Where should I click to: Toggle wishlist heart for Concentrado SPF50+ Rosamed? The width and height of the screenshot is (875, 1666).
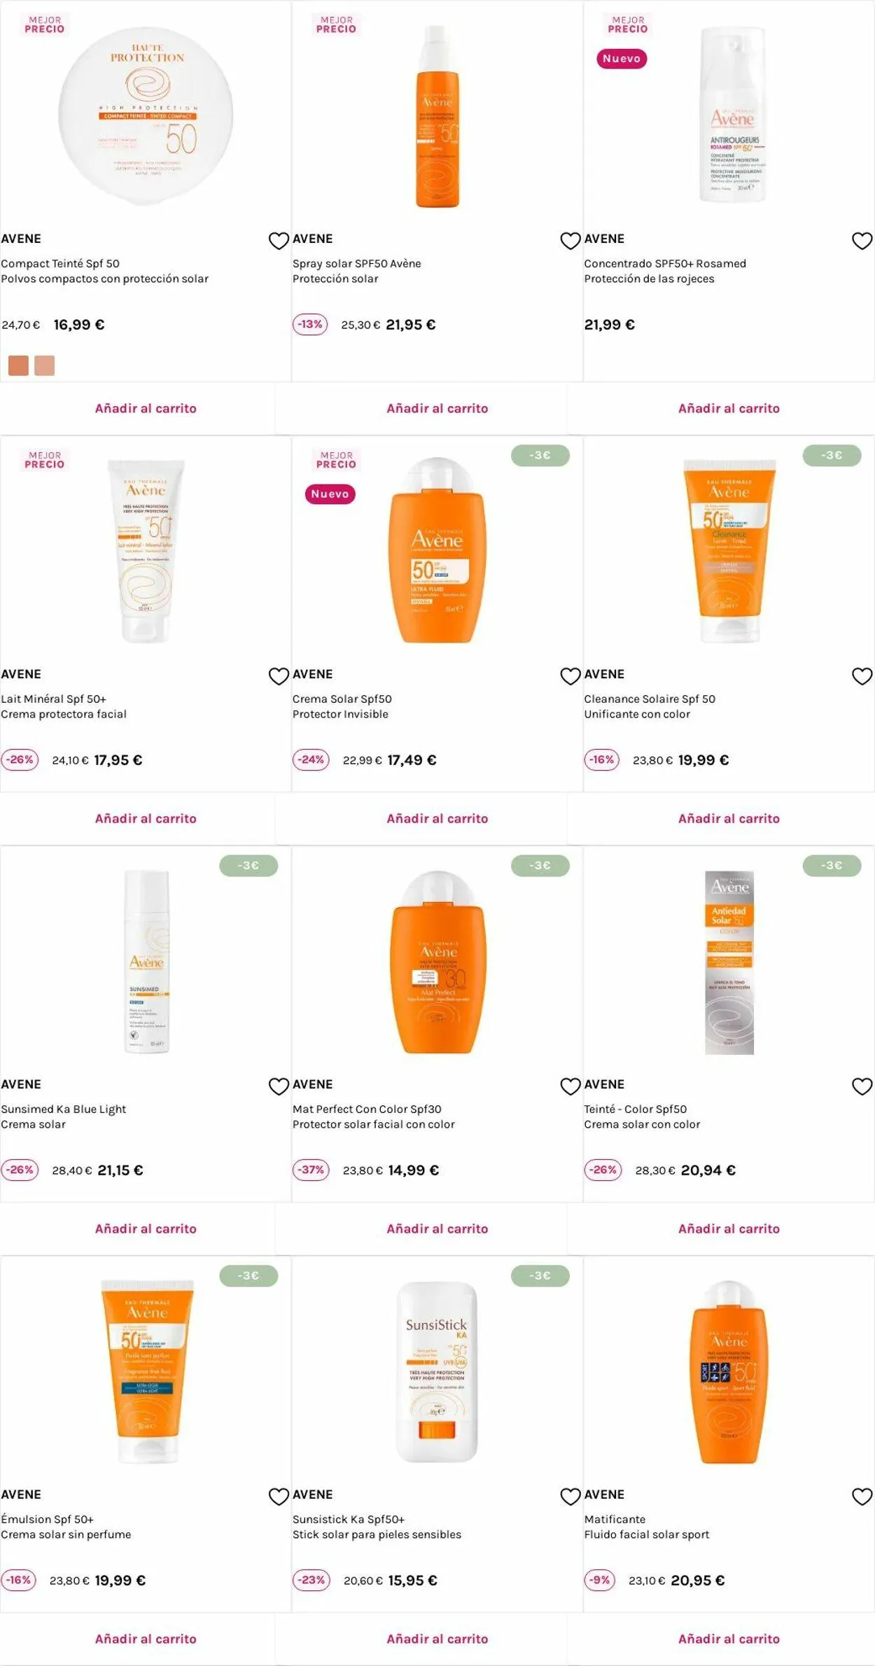pos(862,241)
